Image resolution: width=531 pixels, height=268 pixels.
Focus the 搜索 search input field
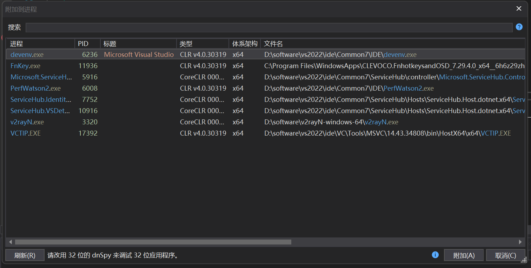pyautogui.click(x=269, y=27)
